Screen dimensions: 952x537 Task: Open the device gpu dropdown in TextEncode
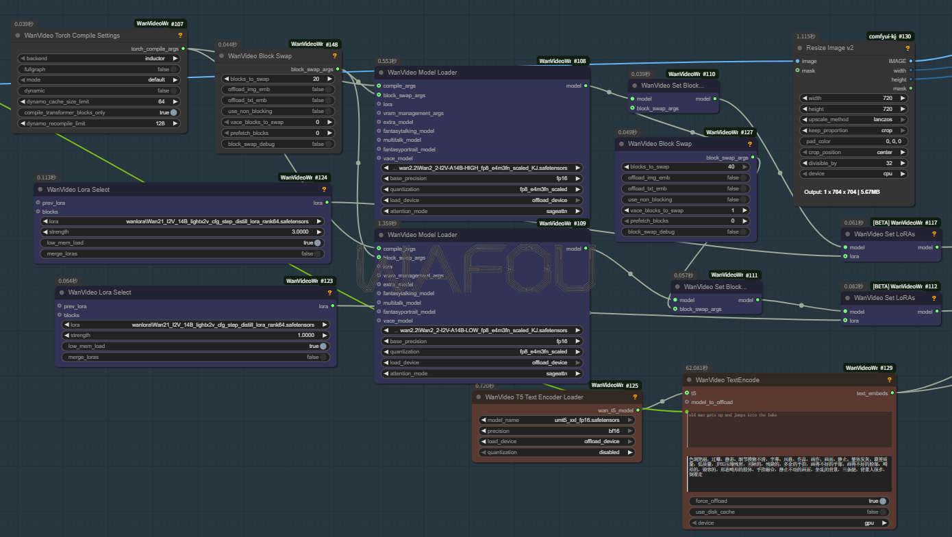point(789,523)
